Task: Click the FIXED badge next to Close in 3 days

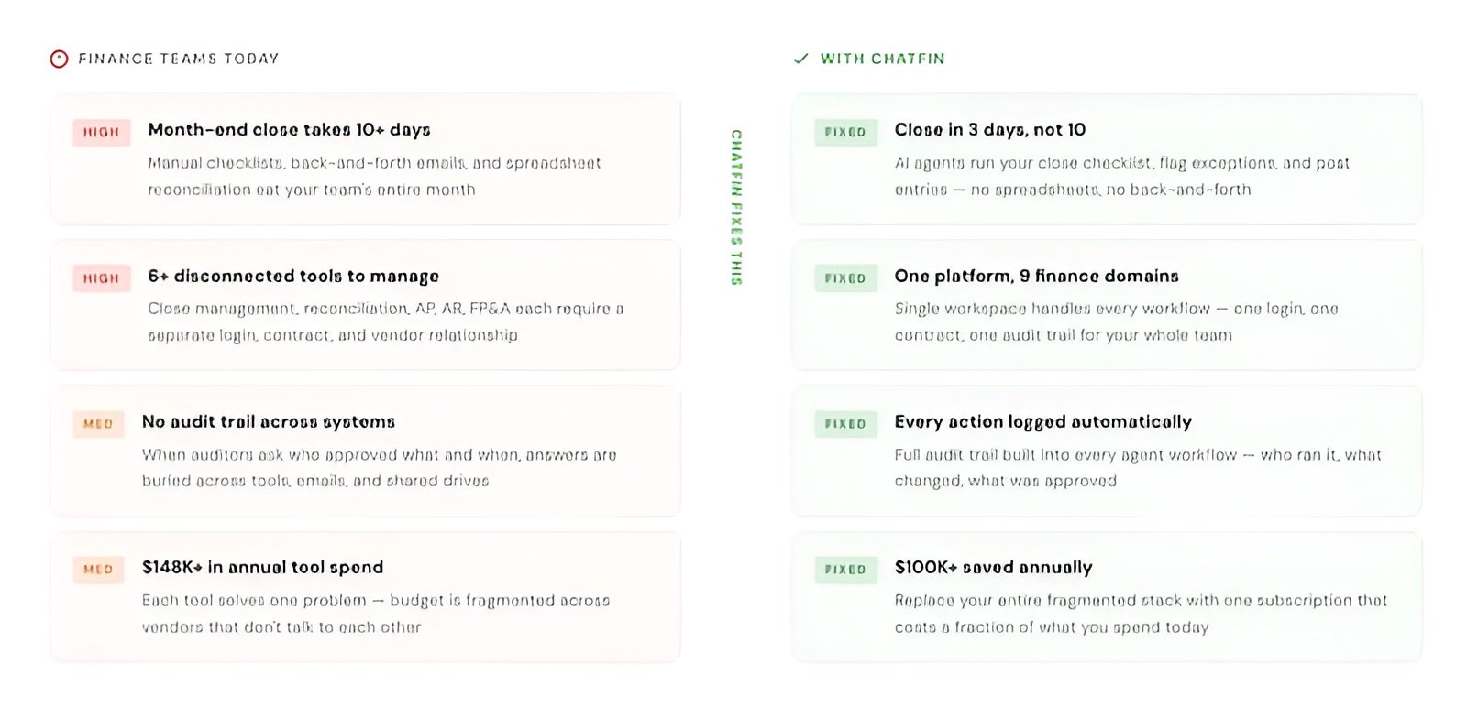Action: point(845,132)
